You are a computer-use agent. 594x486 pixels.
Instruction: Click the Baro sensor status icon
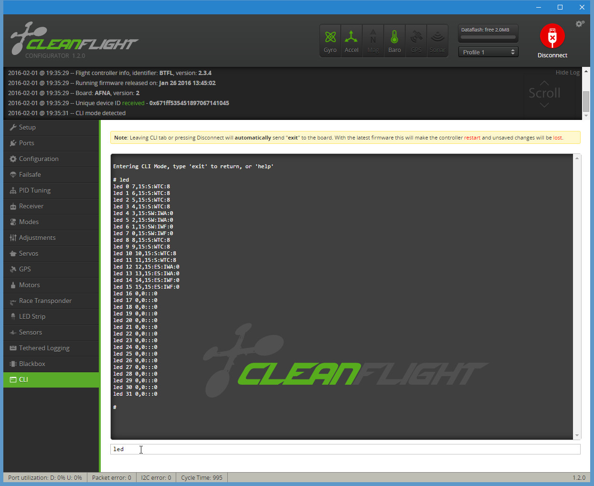point(394,41)
